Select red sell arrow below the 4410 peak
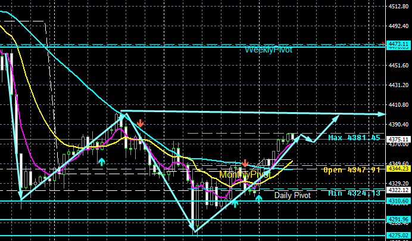This screenshot has width=412, height=241. [x=141, y=123]
